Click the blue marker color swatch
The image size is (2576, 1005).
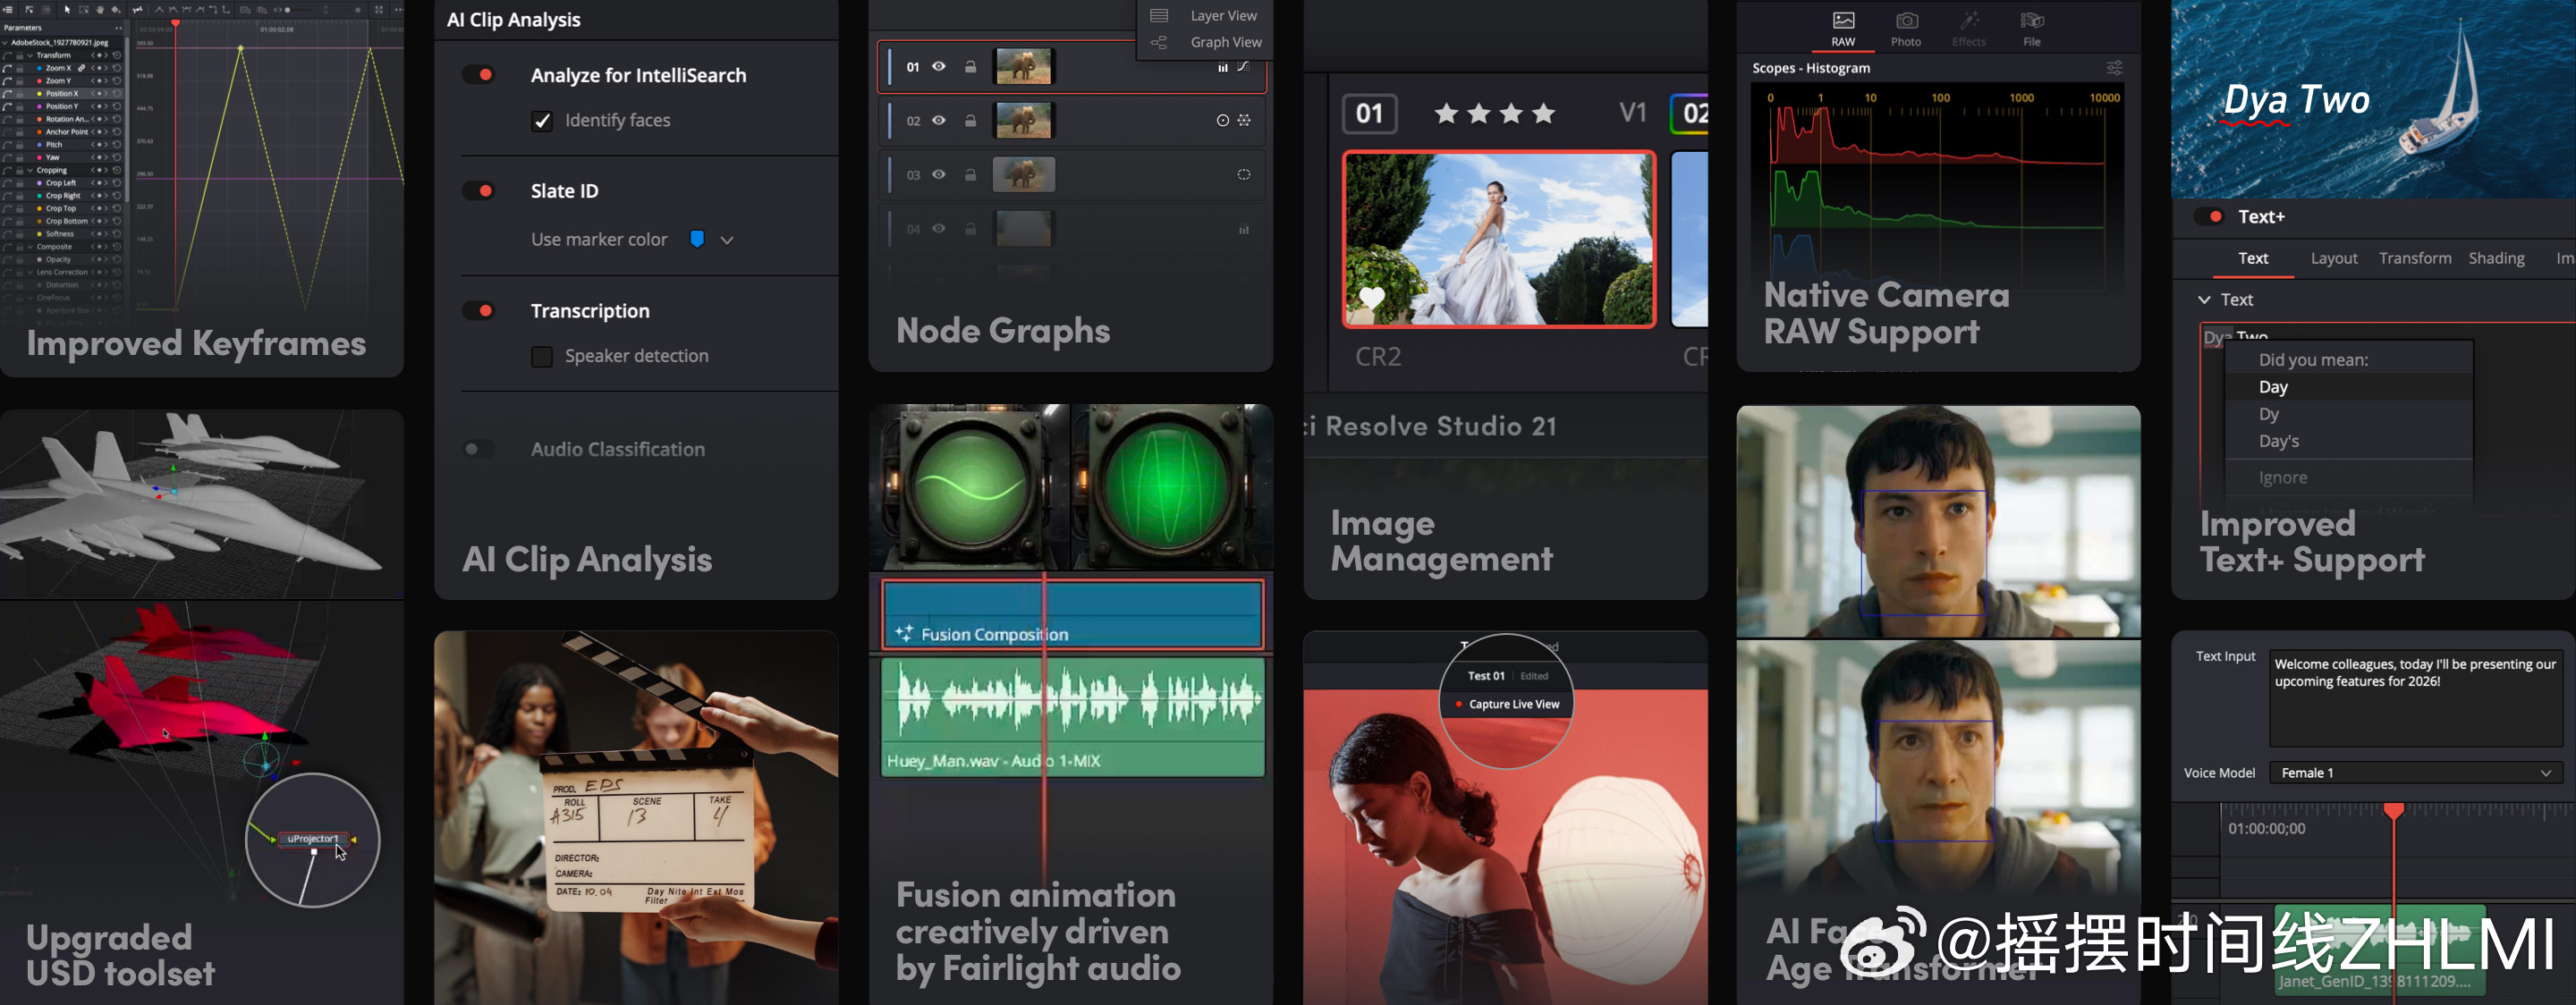pos(697,239)
